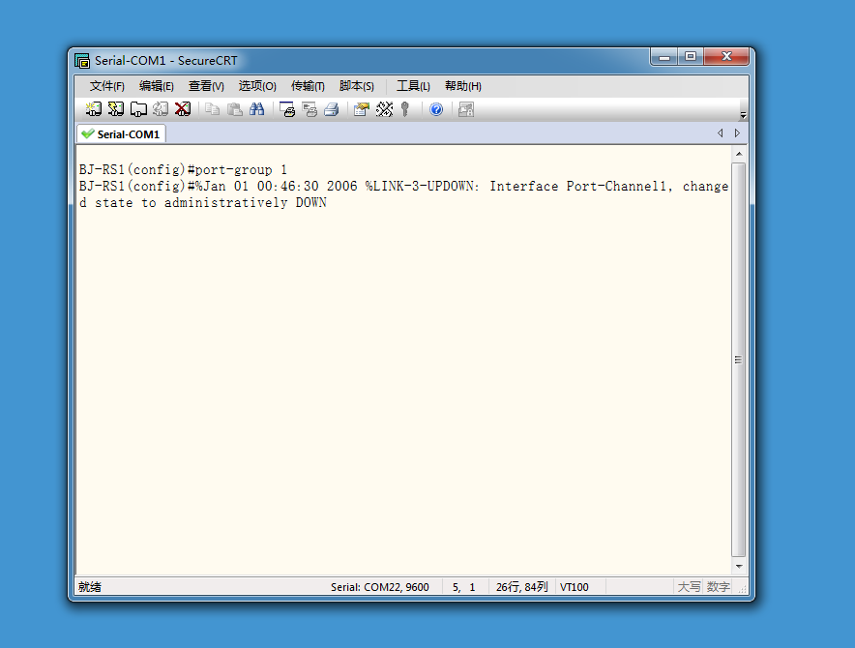
Task: Minimize the SecureCRT window
Action: coord(664,57)
